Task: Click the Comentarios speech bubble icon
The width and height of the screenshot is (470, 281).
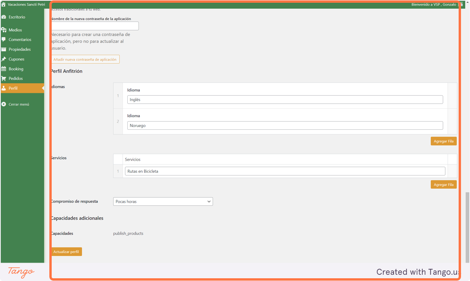Action: pos(4,39)
